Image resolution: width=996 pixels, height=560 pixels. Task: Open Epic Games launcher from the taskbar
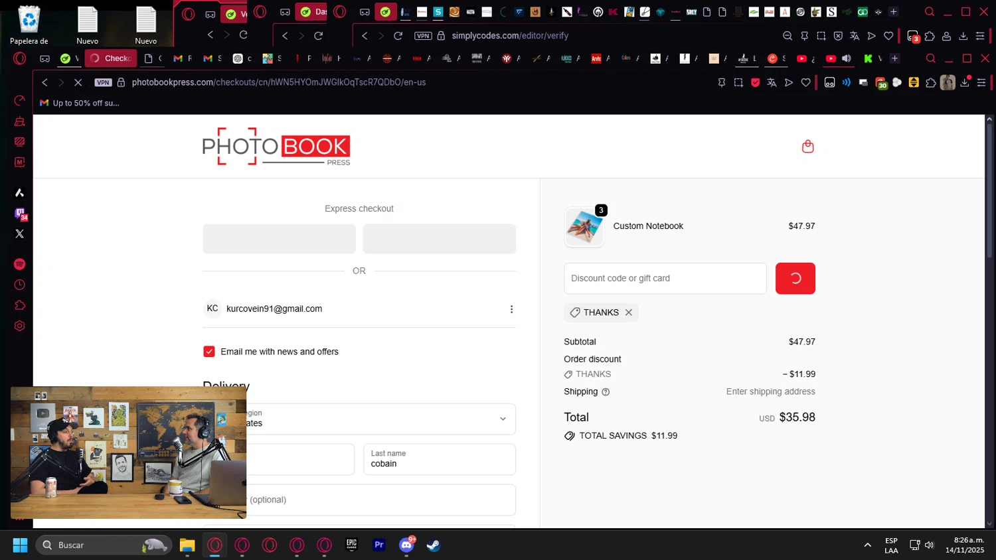point(352,545)
